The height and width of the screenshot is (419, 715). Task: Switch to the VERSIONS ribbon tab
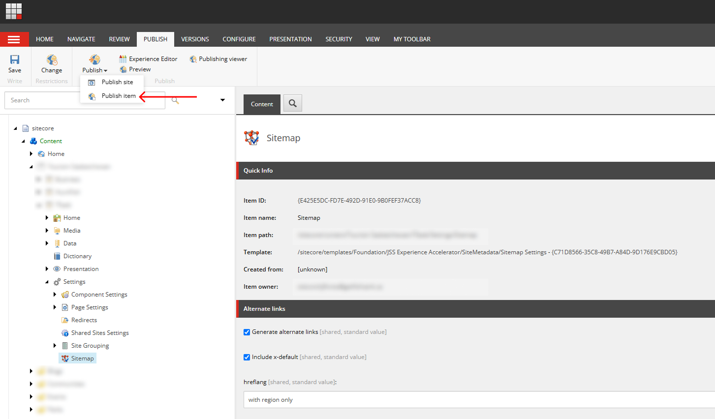[195, 39]
